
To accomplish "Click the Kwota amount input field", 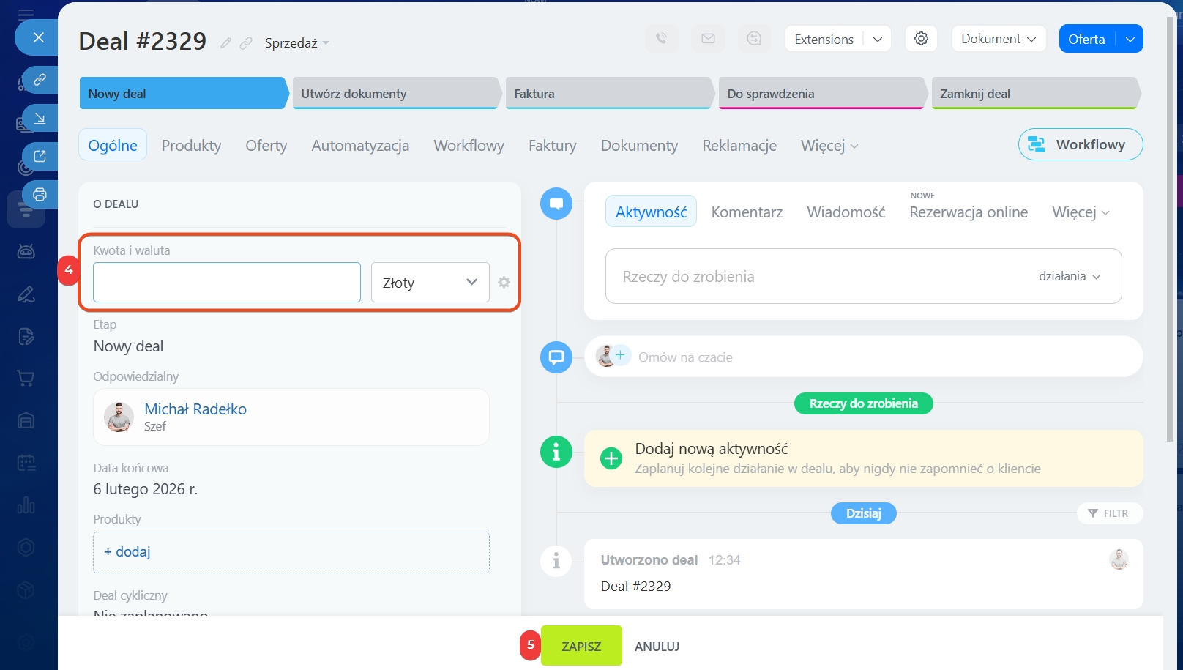I will click(x=227, y=283).
